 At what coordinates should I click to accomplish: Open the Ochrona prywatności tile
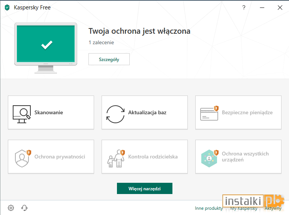click(x=51, y=157)
